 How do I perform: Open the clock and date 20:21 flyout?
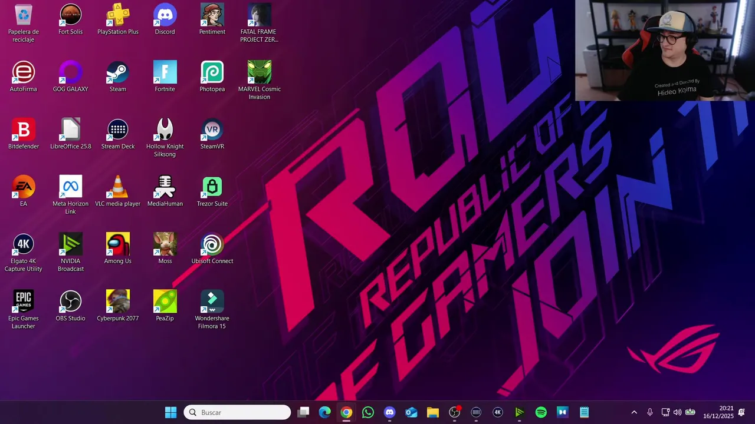coord(718,412)
